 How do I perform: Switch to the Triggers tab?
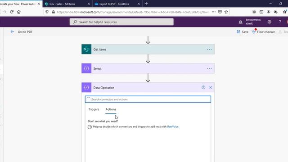pyautogui.click(x=94, y=109)
